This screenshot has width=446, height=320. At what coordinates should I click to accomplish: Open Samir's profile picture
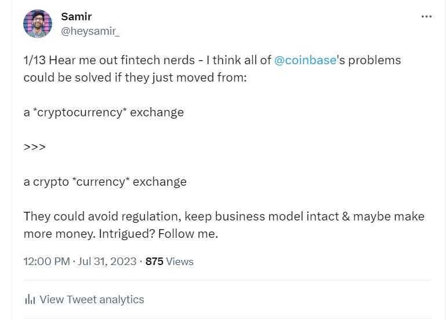pos(38,24)
